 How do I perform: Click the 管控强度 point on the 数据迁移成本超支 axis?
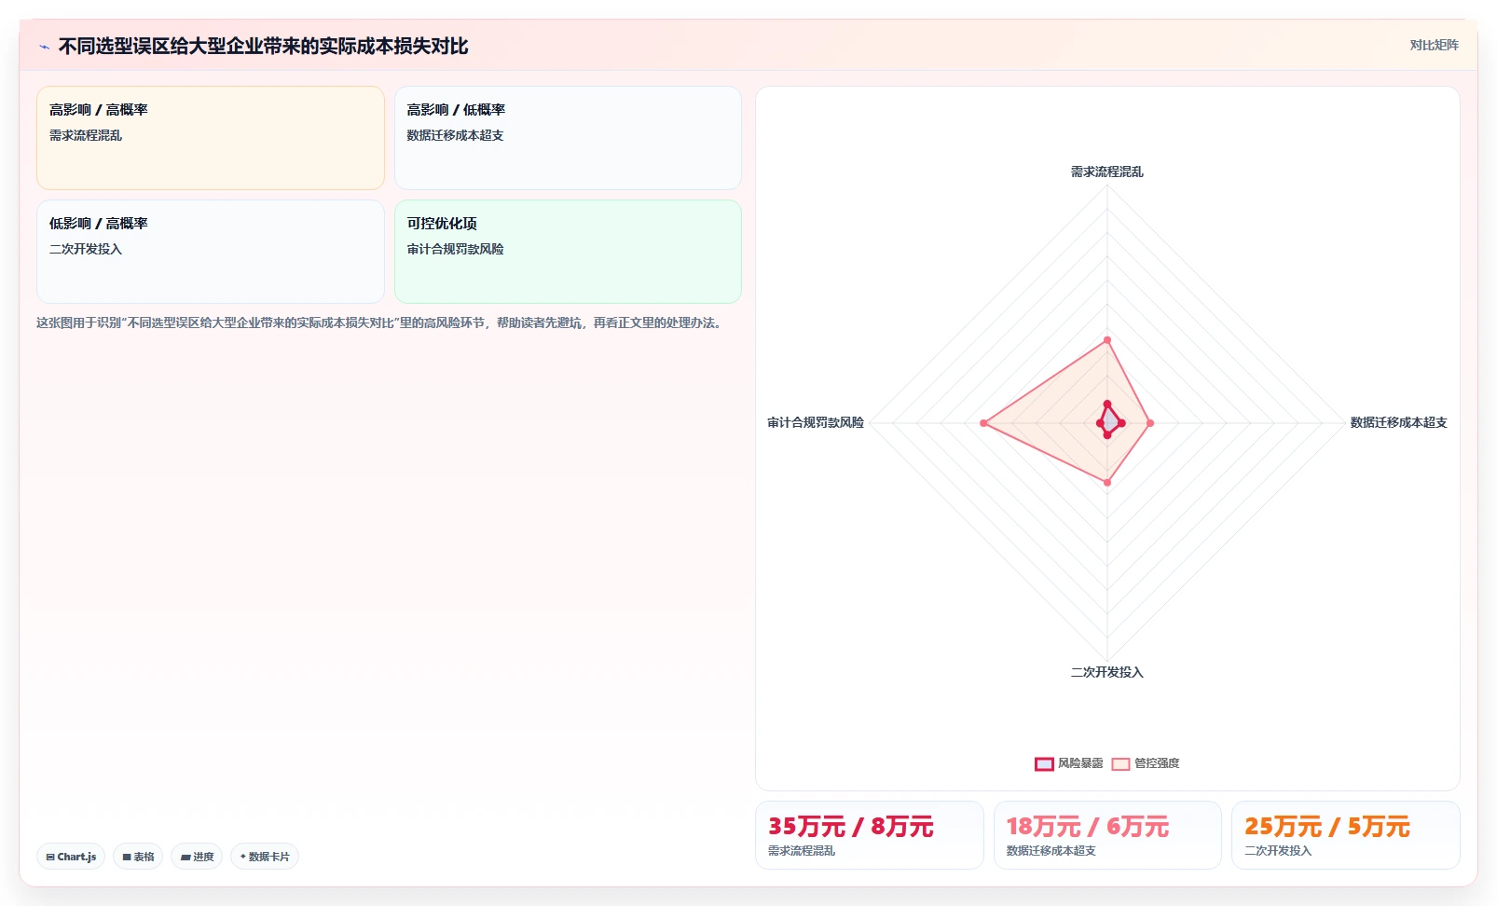coord(1150,423)
